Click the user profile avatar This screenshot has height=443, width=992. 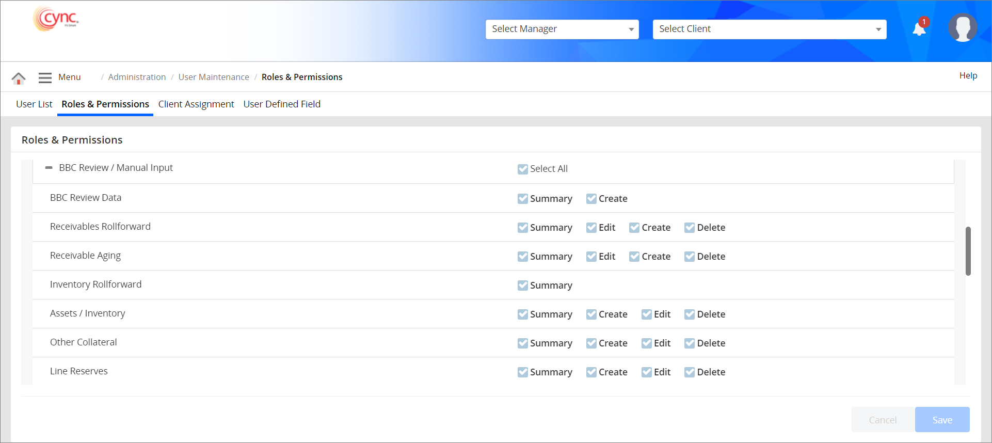pos(962,28)
